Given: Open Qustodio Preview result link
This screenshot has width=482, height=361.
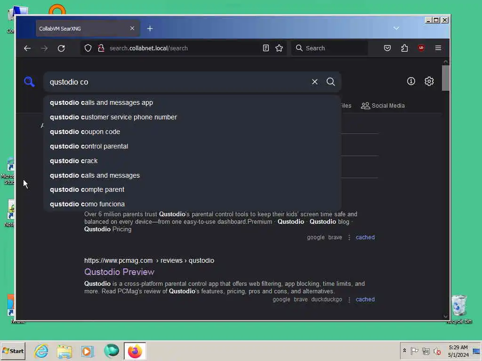Looking at the screenshot, I should (119, 272).
